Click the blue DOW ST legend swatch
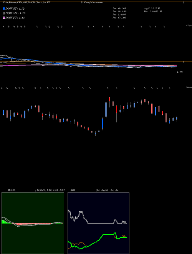192x254 pixels. tap(4, 8)
